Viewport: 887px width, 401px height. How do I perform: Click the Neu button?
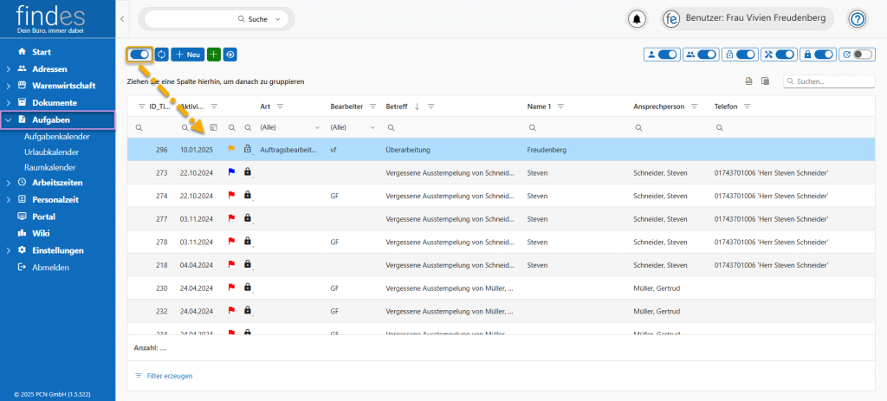coord(188,55)
